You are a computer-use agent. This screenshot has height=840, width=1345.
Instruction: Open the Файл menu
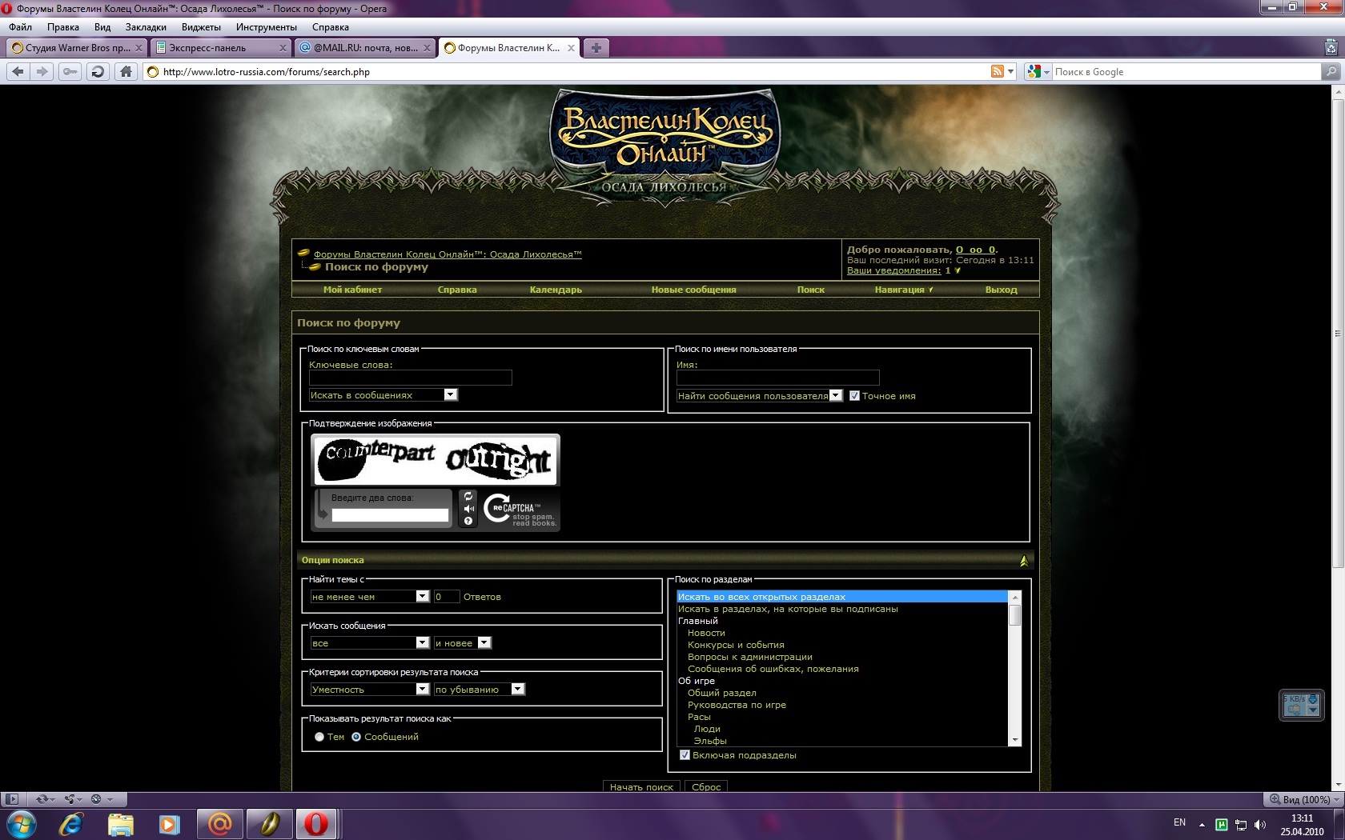click(21, 27)
